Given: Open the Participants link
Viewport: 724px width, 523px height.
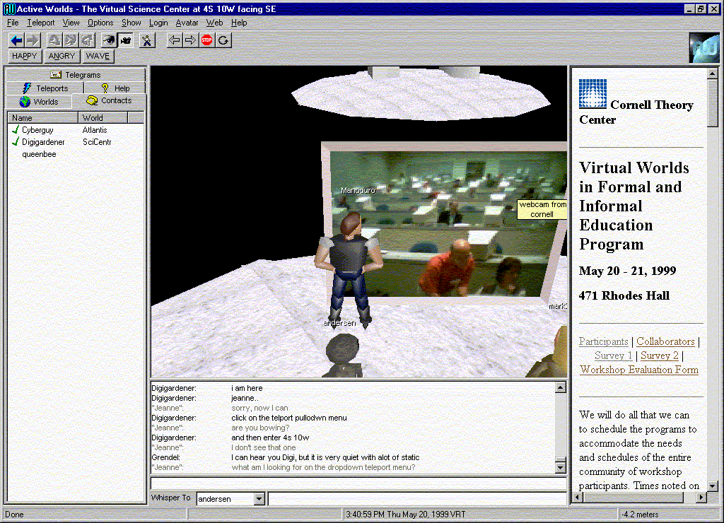Looking at the screenshot, I should coord(604,341).
